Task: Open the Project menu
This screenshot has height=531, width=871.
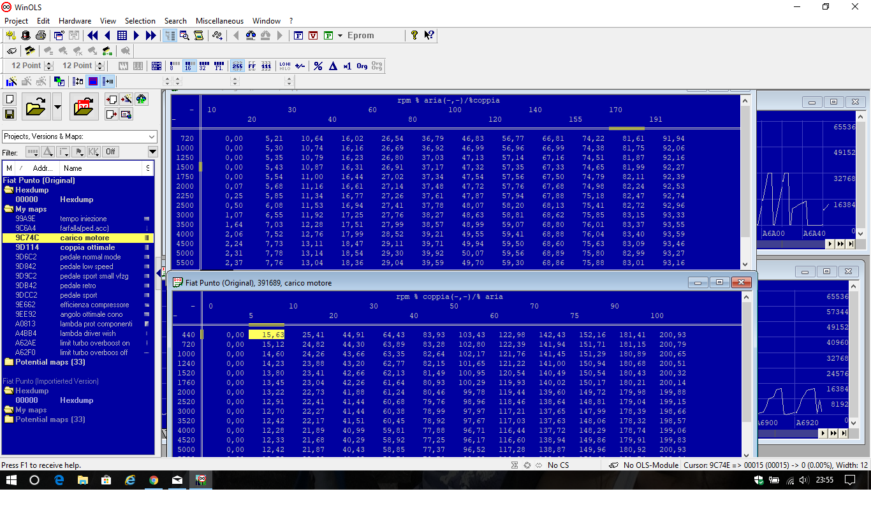Action: coord(17,21)
